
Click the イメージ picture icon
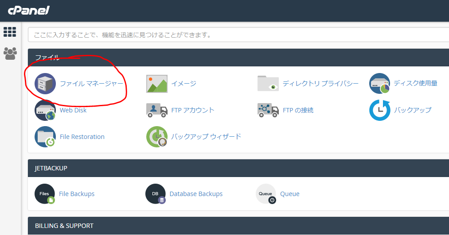click(156, 84)
